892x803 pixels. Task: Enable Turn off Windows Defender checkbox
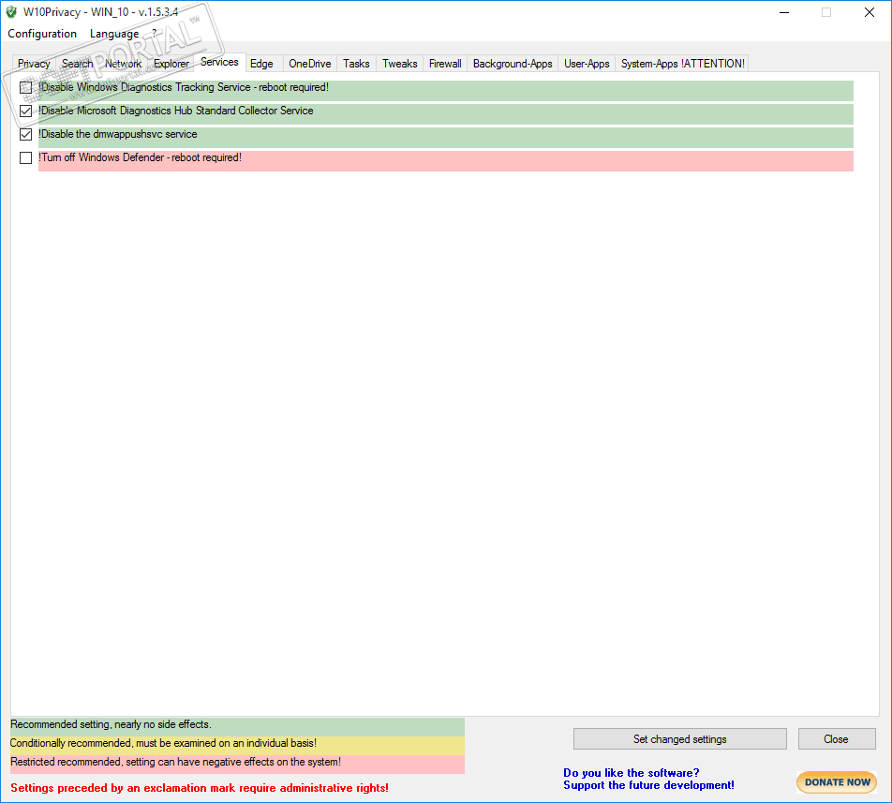pyautogui.click(x=25, y=157)
